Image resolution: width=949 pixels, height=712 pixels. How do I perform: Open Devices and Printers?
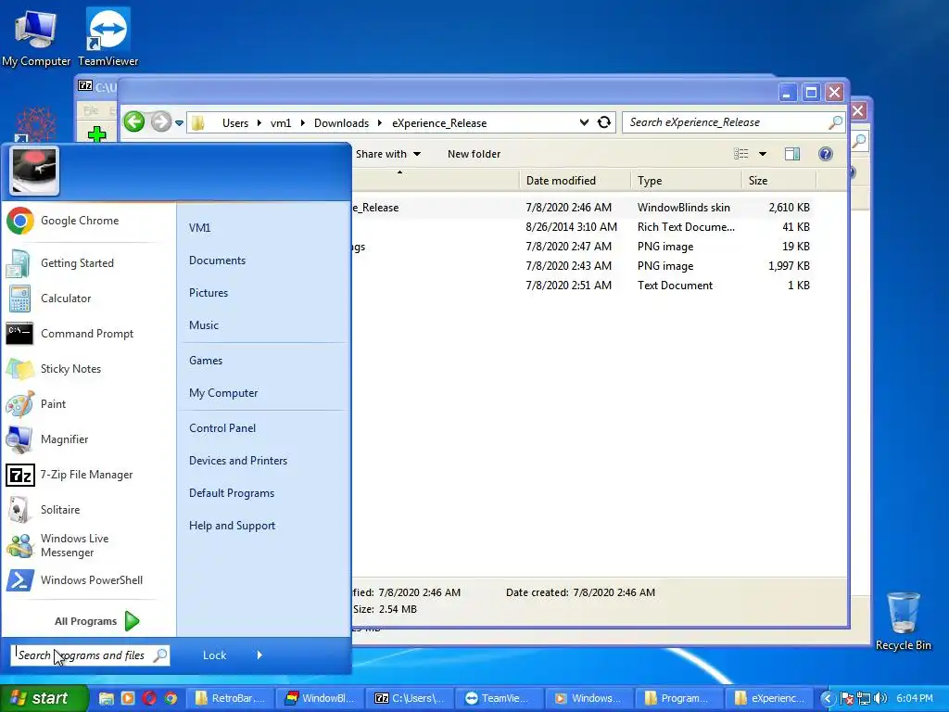tap(238, 461)
